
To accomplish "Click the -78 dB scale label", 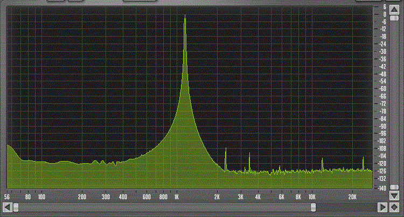I will point(383,111).
